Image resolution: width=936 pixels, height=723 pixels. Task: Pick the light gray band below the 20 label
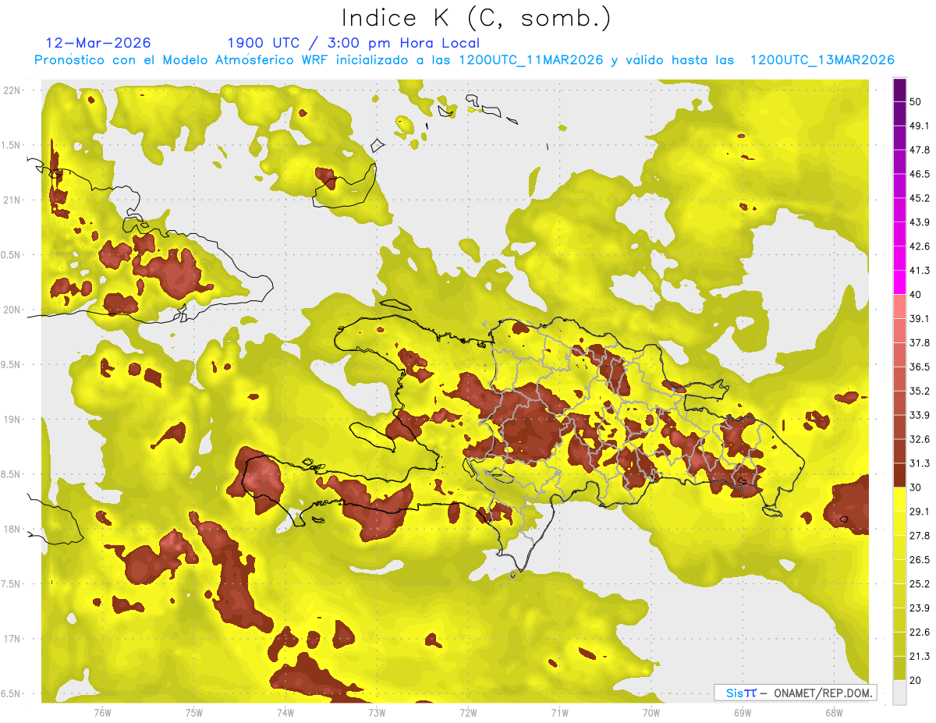[x=899, y=693]
